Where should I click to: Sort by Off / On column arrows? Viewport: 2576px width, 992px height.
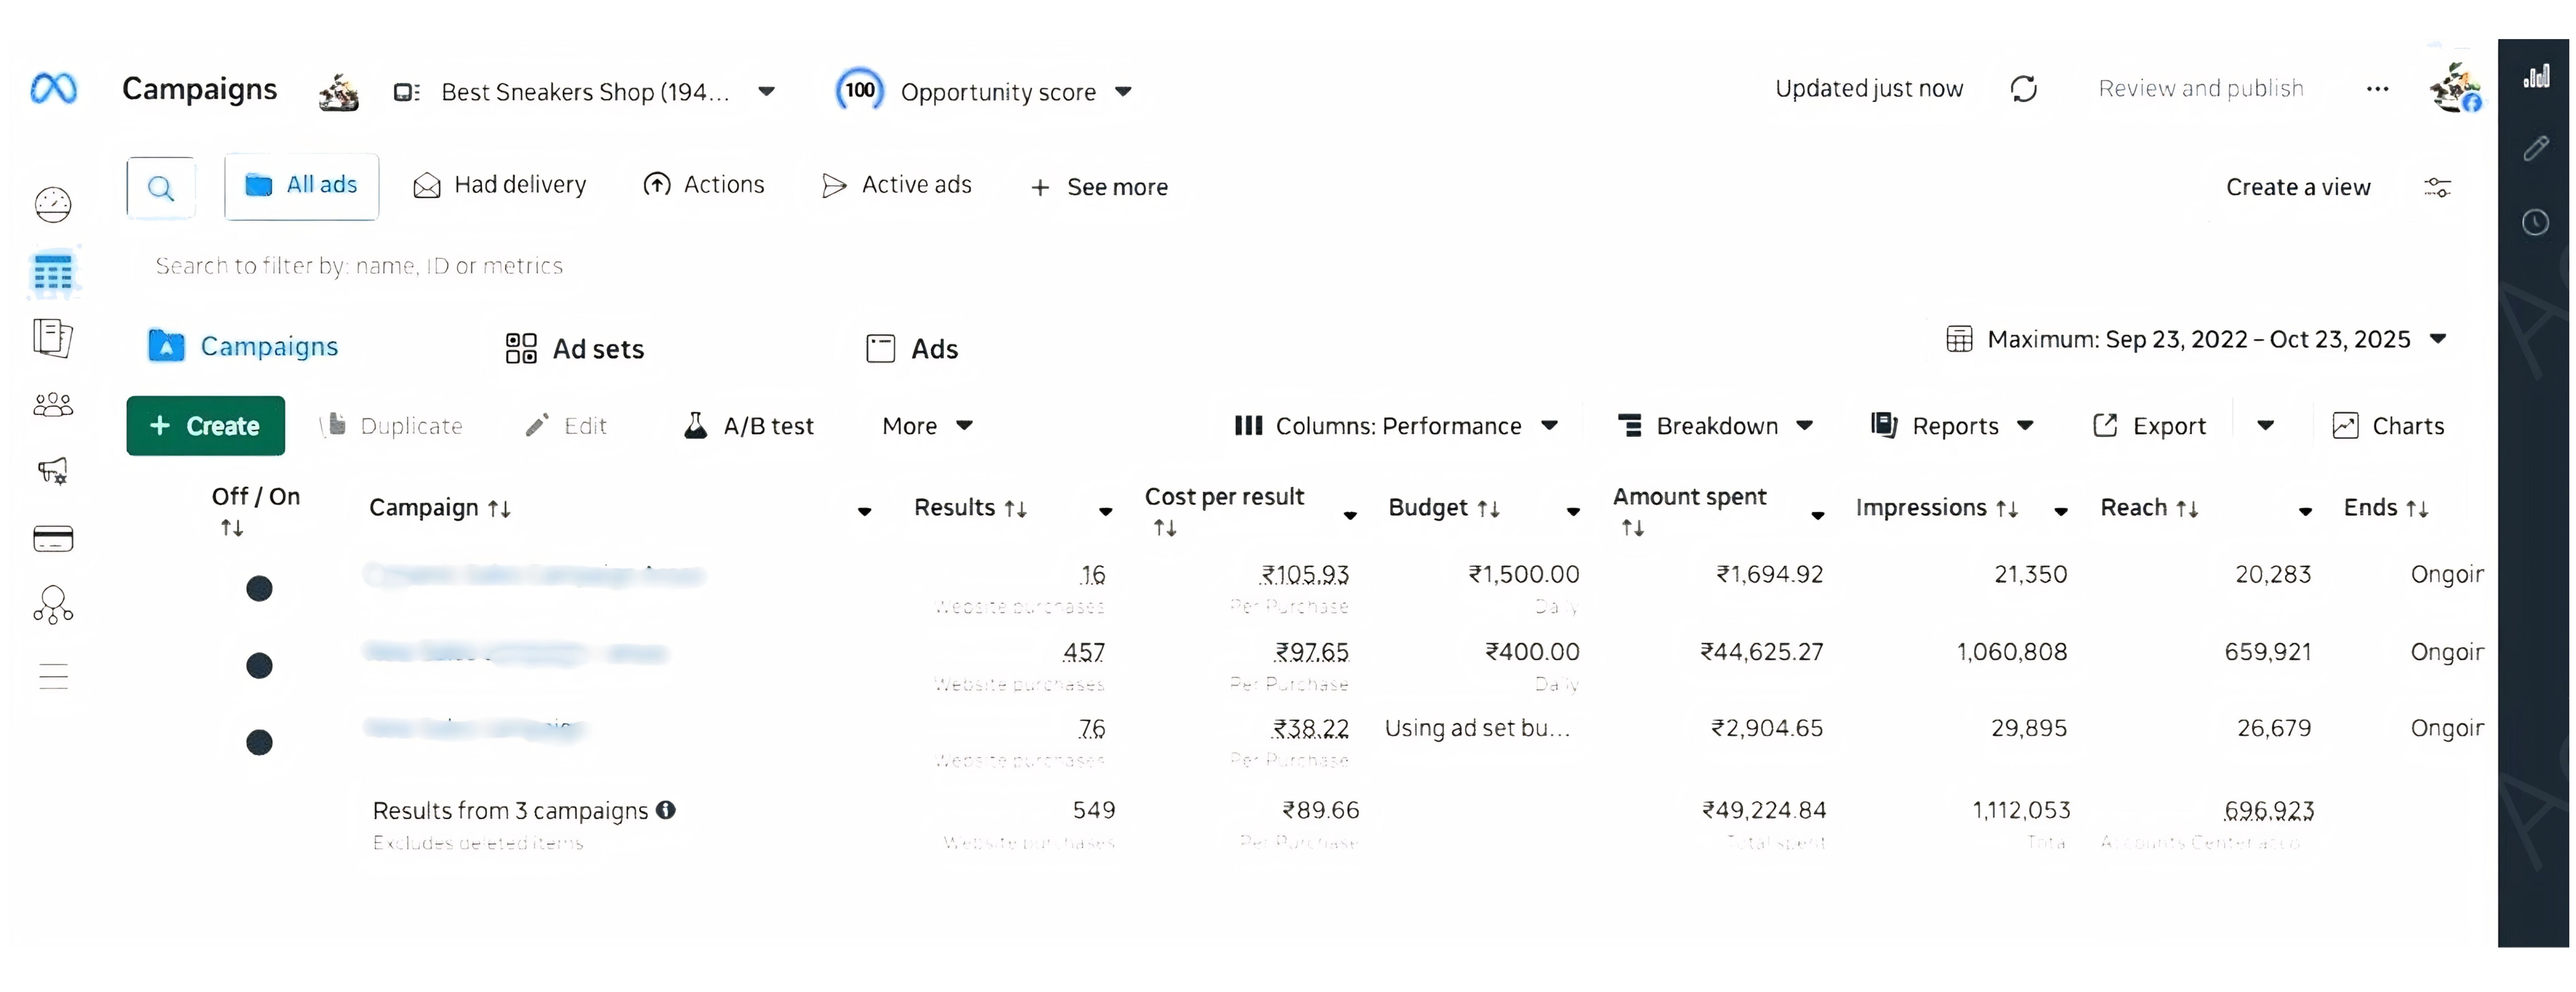pyautogui.click(x=232, y=528)
